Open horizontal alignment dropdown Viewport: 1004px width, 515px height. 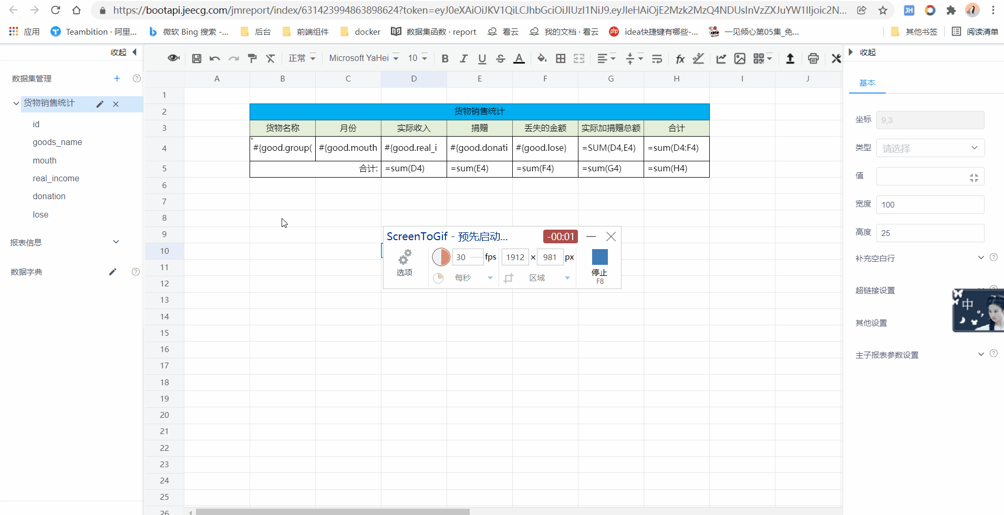tap(606, 58)
